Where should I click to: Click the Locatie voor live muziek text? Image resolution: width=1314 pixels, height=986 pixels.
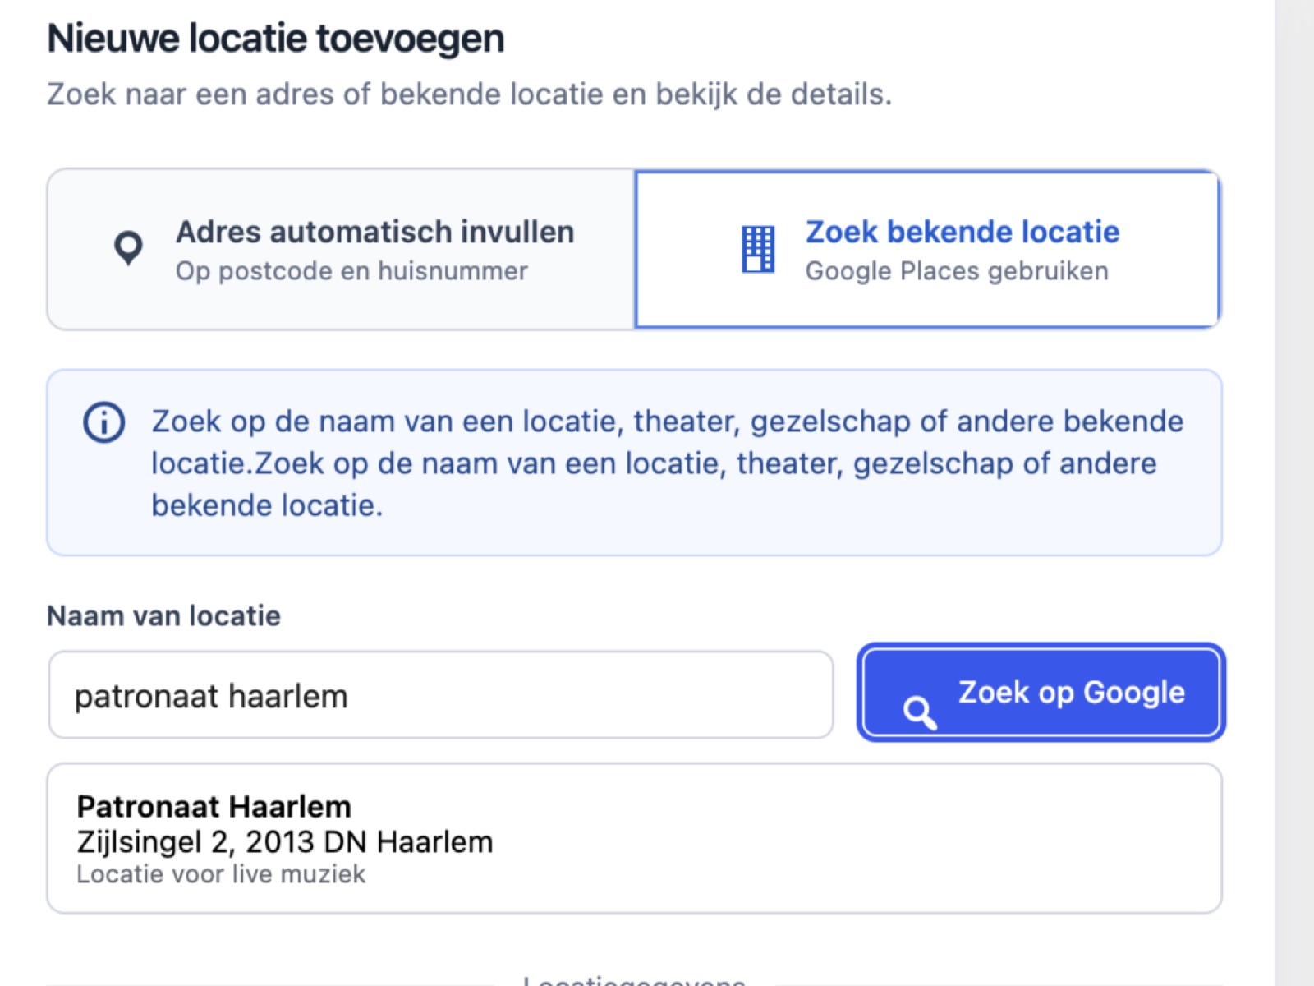[x=221, y=874]
